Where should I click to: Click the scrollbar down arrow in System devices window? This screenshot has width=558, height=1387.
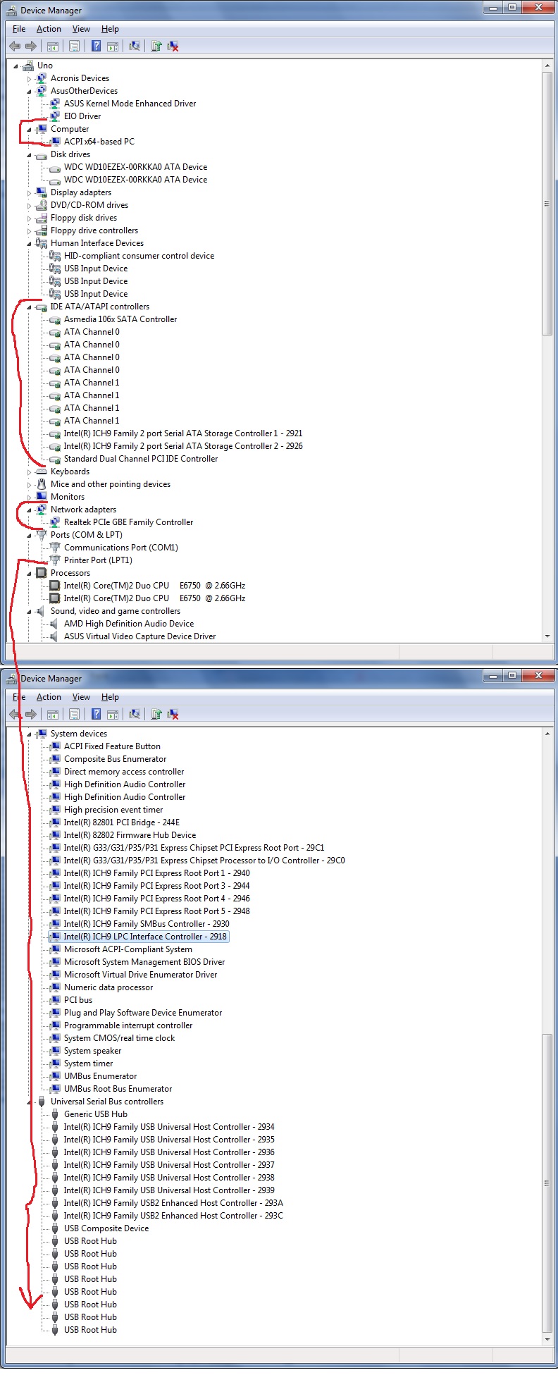[x=547, y=1338]
